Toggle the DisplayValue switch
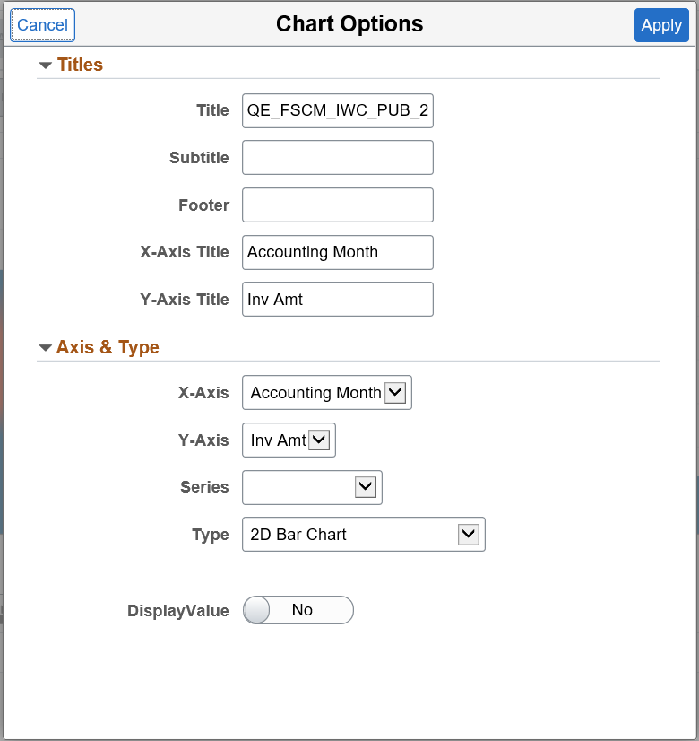The width and height of the screenshot is (699, 741). (x=298, y=610)
